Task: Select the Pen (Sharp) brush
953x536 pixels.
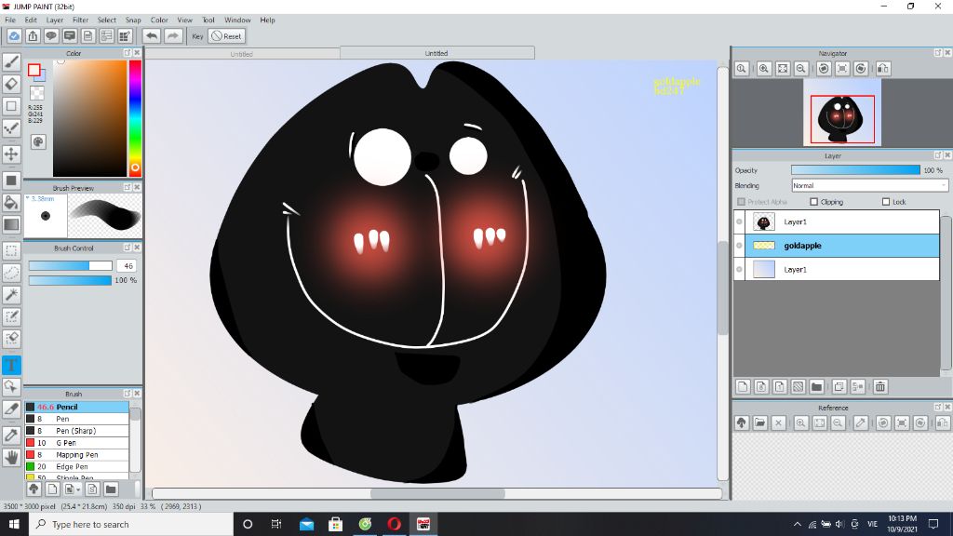Action: [76, 431]
